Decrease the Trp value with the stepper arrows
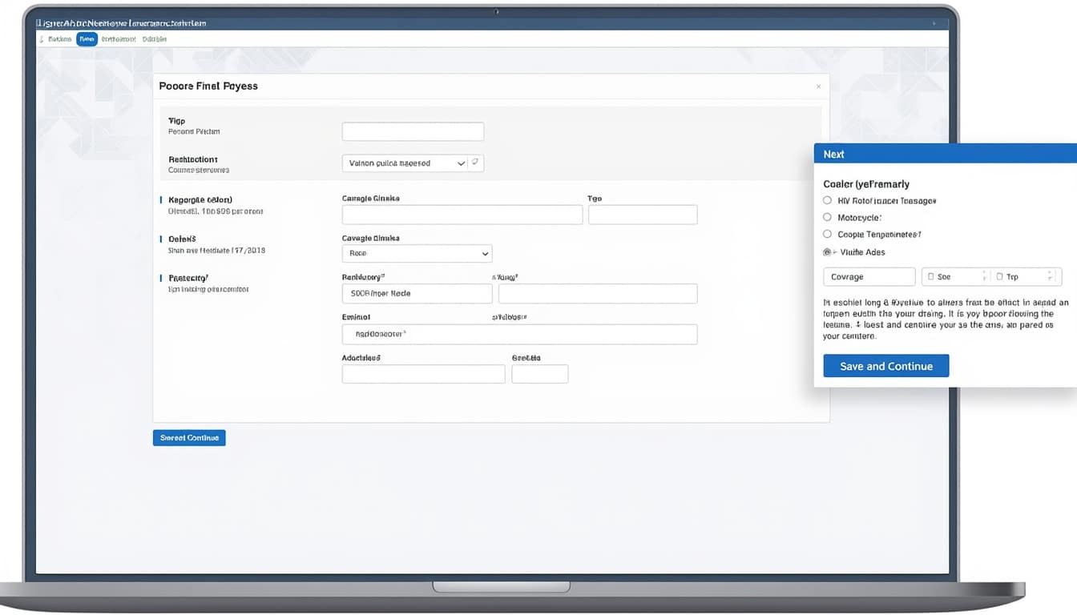Screen dimensions: 1077x615 pos(1051,279)
